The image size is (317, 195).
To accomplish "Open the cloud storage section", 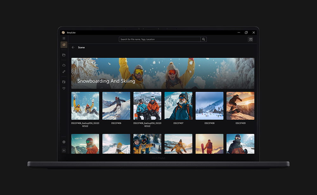I will tap(64, 65).
